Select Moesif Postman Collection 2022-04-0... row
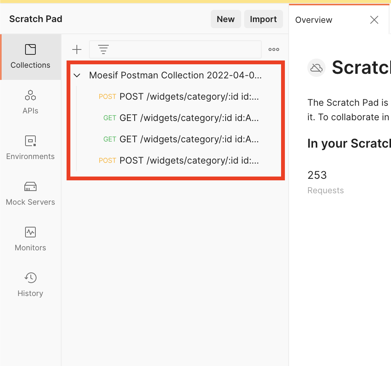This screenshot has height=366, width=391. click(176, 75)
